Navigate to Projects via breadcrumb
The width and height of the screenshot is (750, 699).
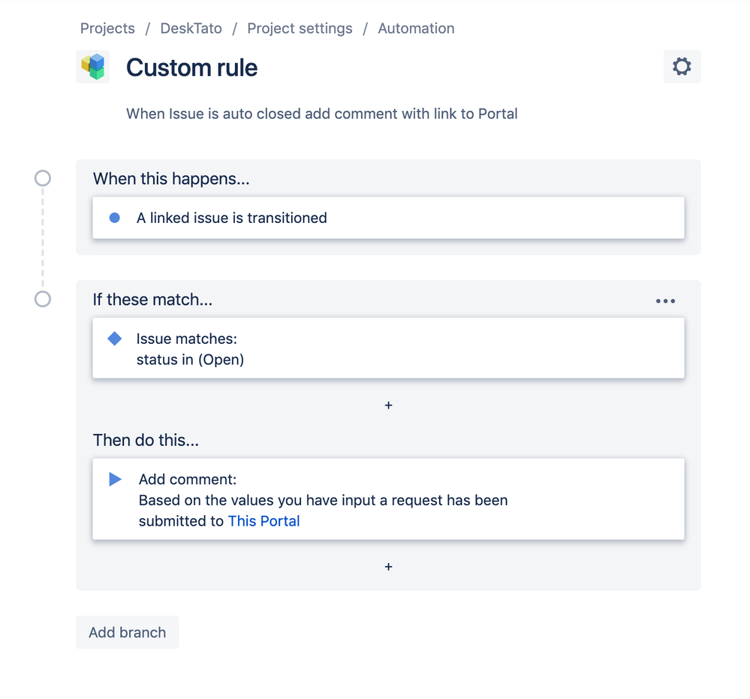[x=107, y=29]
